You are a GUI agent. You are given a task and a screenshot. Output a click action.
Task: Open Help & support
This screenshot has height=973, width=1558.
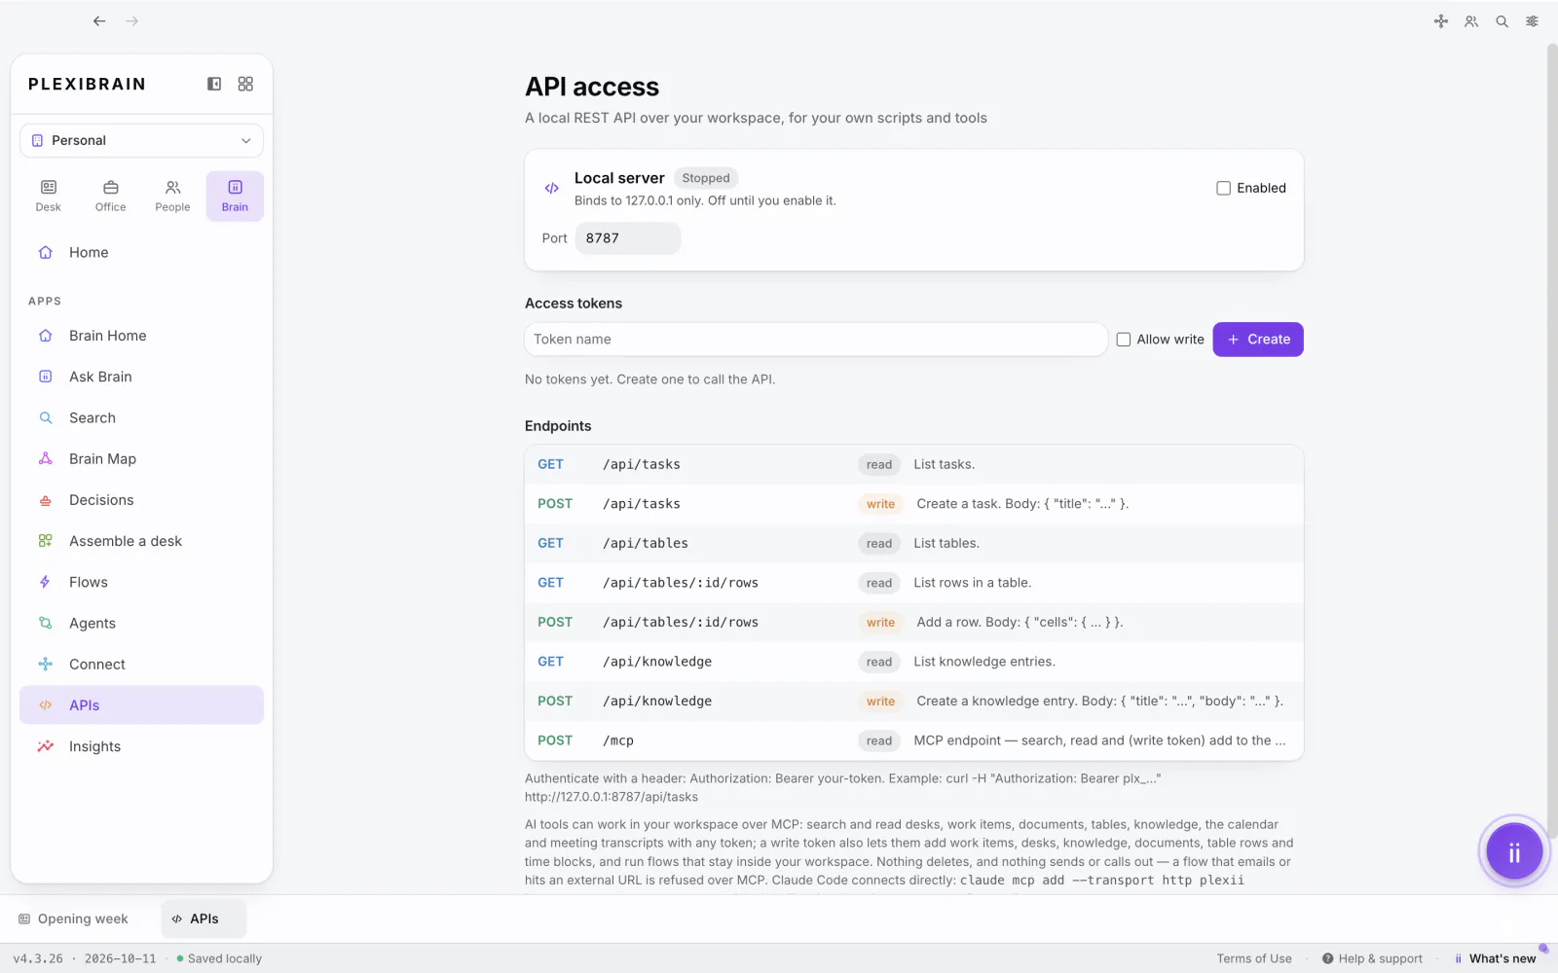[x=1372, y=958]
